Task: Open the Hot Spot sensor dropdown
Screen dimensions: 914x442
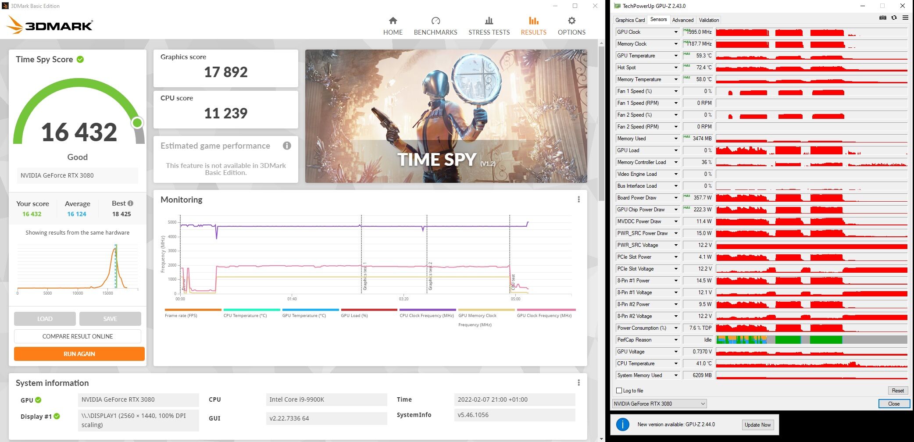Action: click(676, 68)
